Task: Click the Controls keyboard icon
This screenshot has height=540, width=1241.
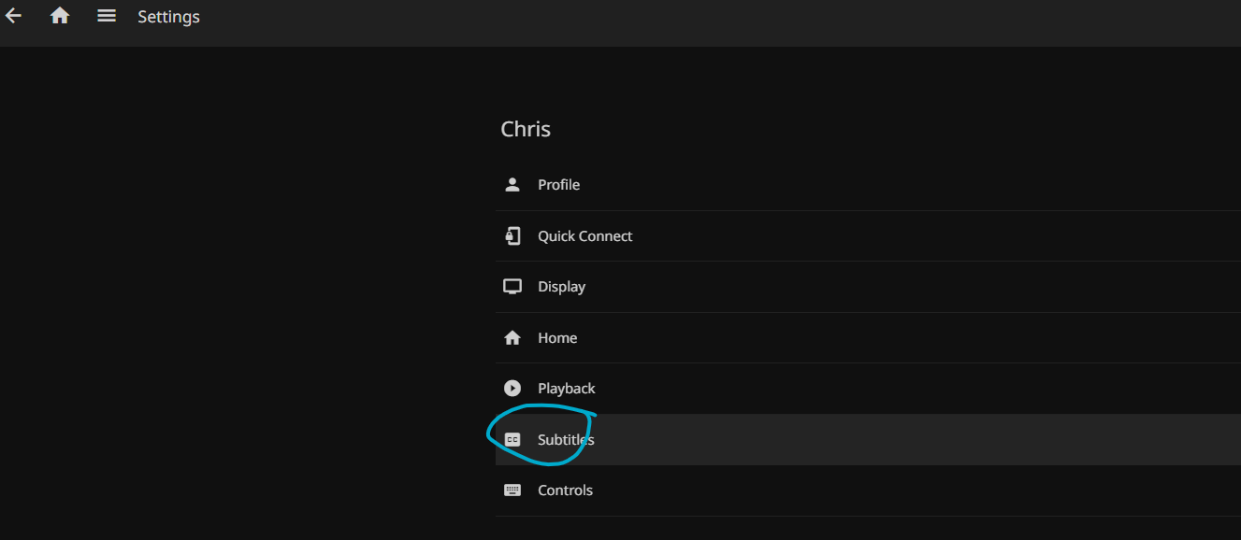Action: pos(512,490)
